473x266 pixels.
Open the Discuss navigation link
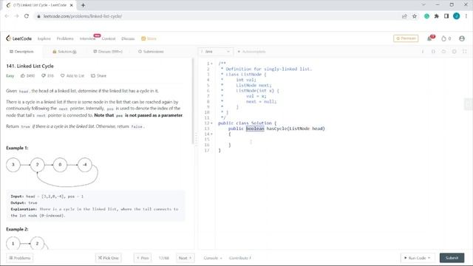tap(128, 38)
